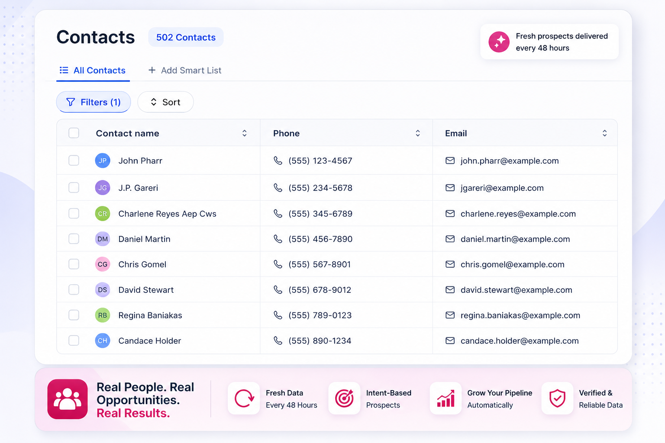Click the envelope icon beside john.pharr@example.com
This screenshot has height=443, width=665.
point(450,161)
